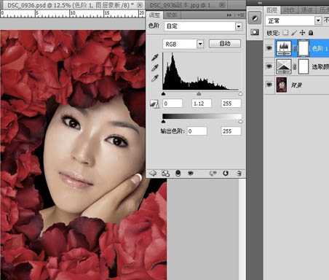Toggle lock all padlock icon
This screenshot has width=329, height=280.
pyautogui.click(x=311, y=33)
